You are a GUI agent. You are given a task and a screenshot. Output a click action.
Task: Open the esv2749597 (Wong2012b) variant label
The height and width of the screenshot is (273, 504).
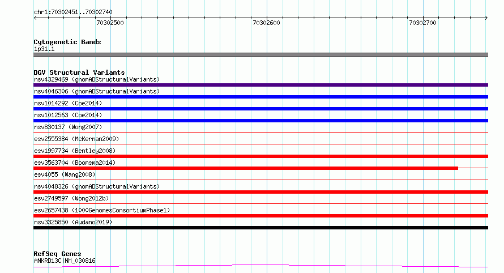[x=71, y=198]
